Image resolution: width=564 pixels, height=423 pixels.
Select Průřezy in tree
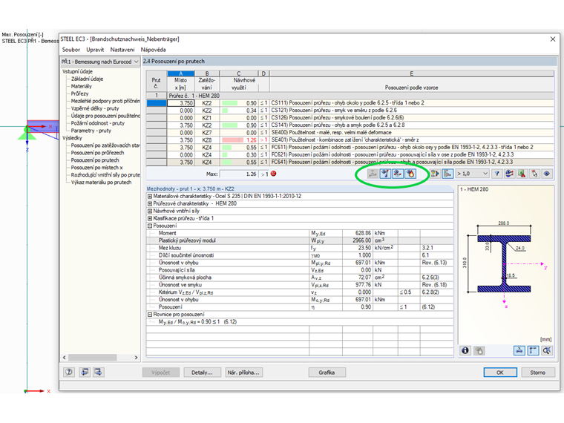pos(79,94)
